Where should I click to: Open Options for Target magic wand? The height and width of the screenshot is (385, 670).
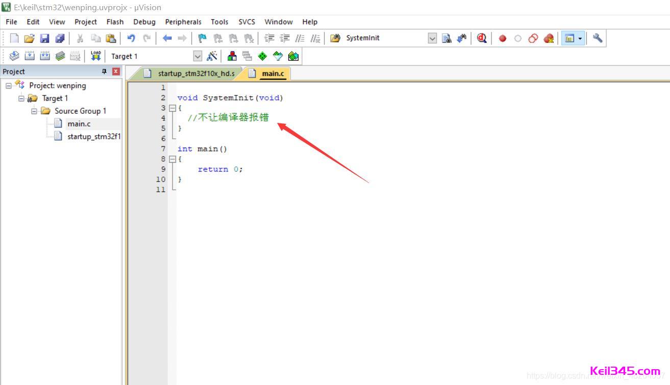(x=212, y=56)
